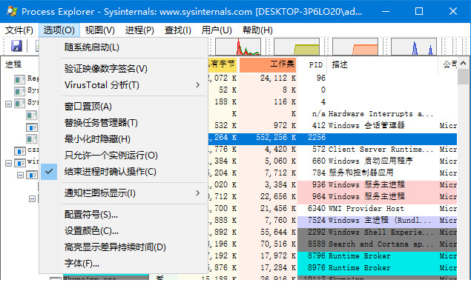
Task: Close the open 选项(O) menu
Action: pyautogui.click(x=59, y=30)
